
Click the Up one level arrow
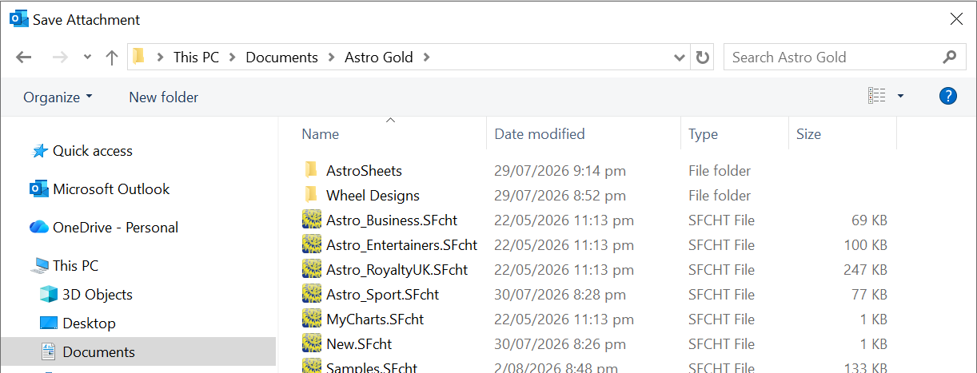112,58
